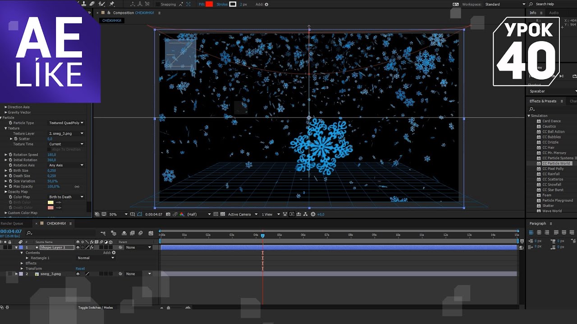The image size is (577, 324).
Task: Click the reset exposure icon
Action: [x=313, y=215]
